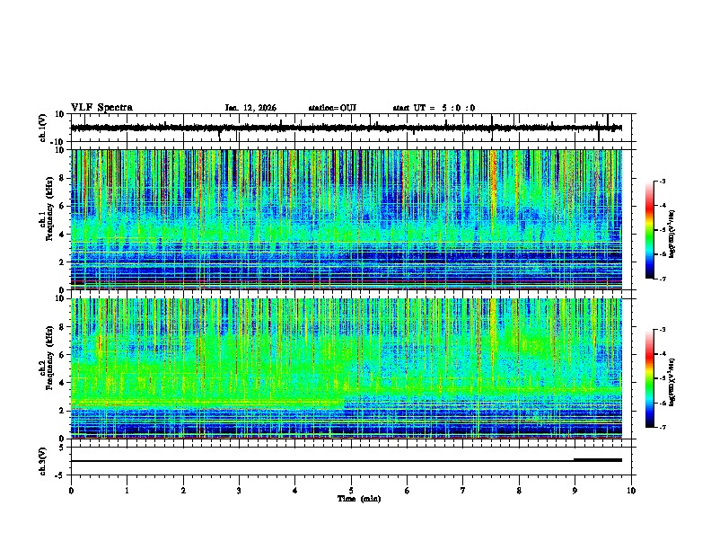The height and width of the screenshot is (550, 711).
Task: Click the ch.1 color scale "log(PSD)" label
Action: (x=672, y=234)
